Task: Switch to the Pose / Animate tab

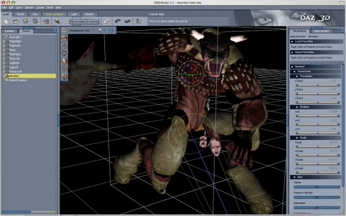Action: coord(54,14)
